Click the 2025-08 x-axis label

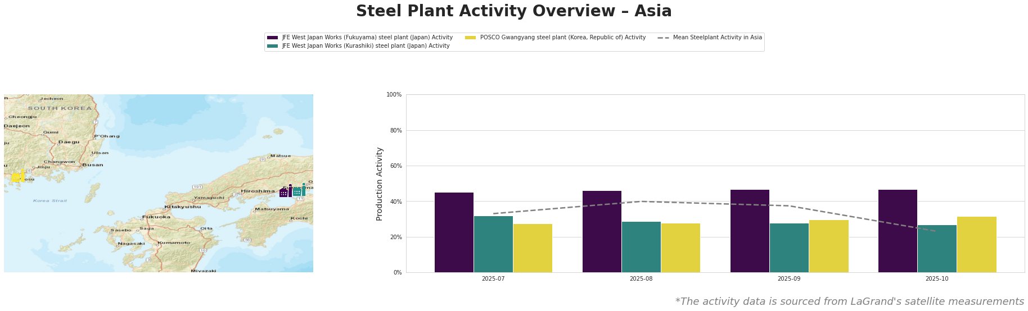641,278
